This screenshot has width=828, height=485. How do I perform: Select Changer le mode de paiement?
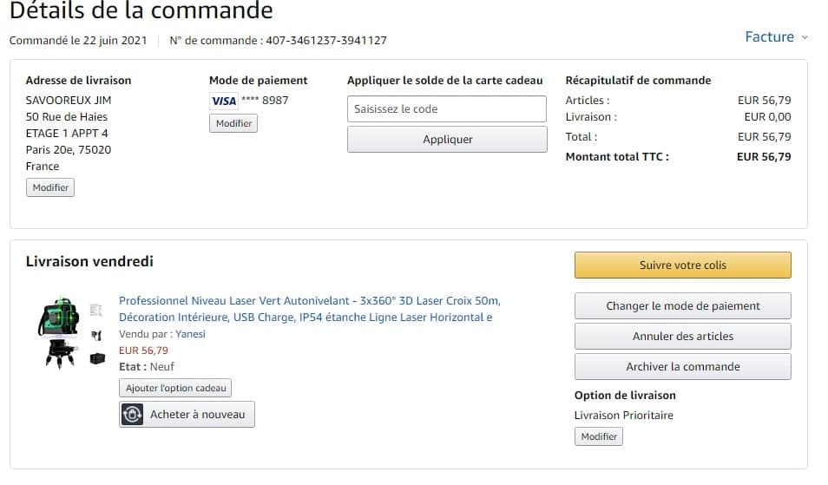[x=682, y=305]
